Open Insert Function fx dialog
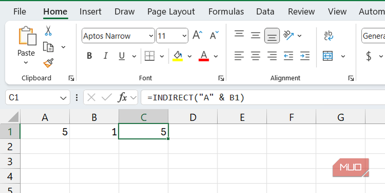385x193 pixels. point(122,98)
